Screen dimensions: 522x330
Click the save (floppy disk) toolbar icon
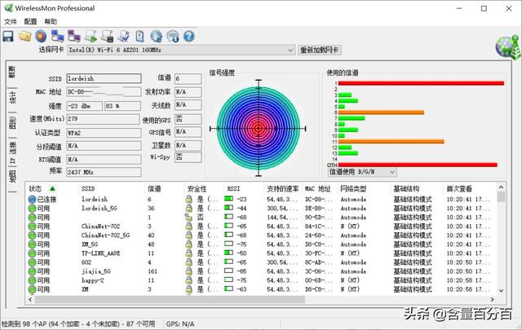[8, 37]
